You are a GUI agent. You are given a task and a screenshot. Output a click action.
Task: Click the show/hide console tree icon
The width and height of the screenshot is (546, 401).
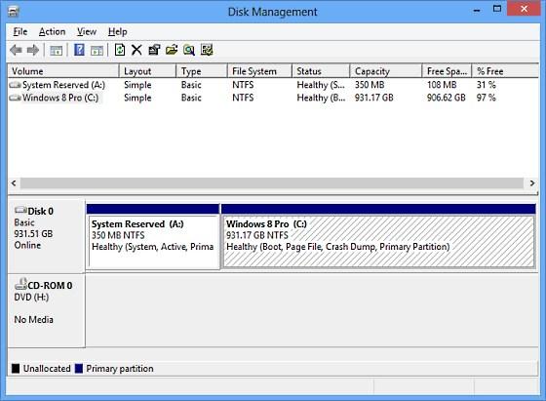point(57,51)
